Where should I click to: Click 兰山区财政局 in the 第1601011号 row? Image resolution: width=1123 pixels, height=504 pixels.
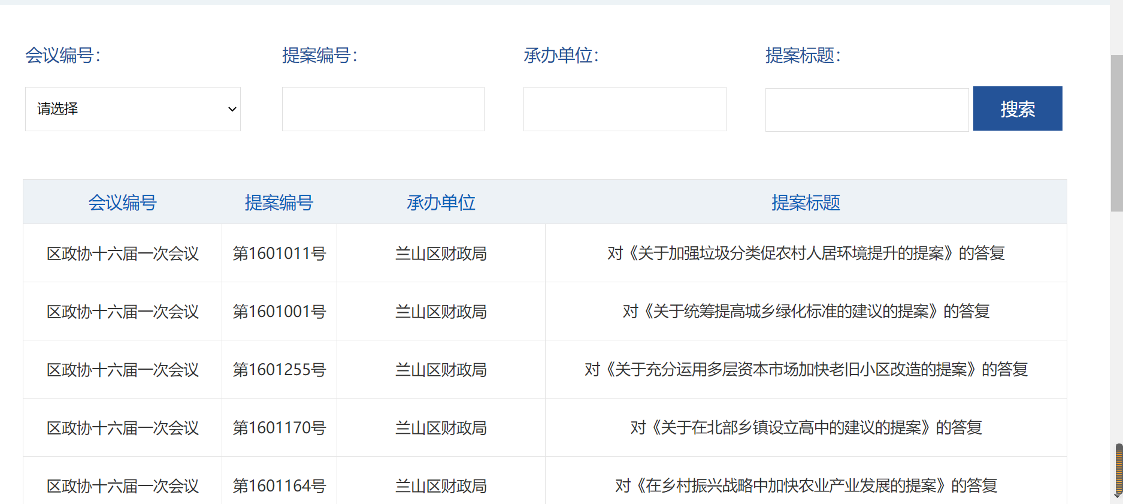441,253
